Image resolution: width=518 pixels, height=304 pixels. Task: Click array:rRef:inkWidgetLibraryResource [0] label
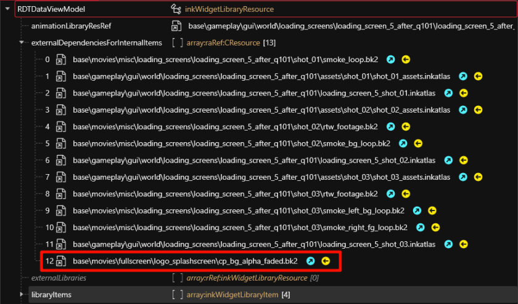click(x=252, y=278)
